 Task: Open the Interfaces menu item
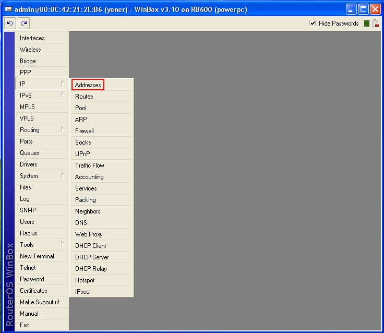click(x=42, y=38)
